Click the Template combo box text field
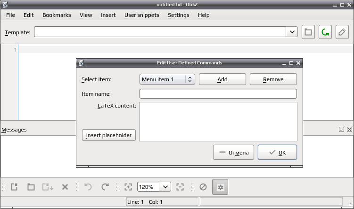The width and height of the screenshot is (354, 209). point(160,32)
